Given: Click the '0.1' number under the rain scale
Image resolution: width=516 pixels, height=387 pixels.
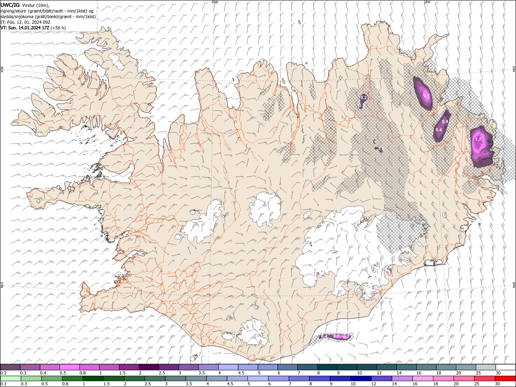Looking at the screenshot, I should pos(3,384).
